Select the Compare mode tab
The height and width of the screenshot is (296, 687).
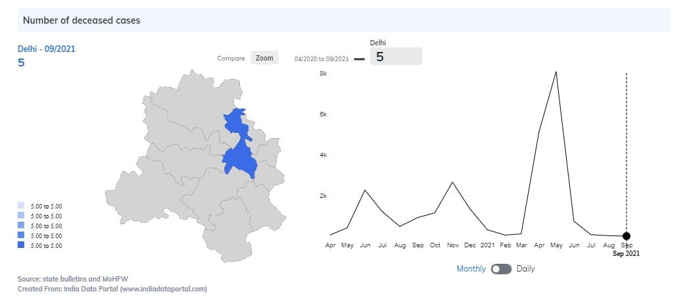click(x=231, y=58)
